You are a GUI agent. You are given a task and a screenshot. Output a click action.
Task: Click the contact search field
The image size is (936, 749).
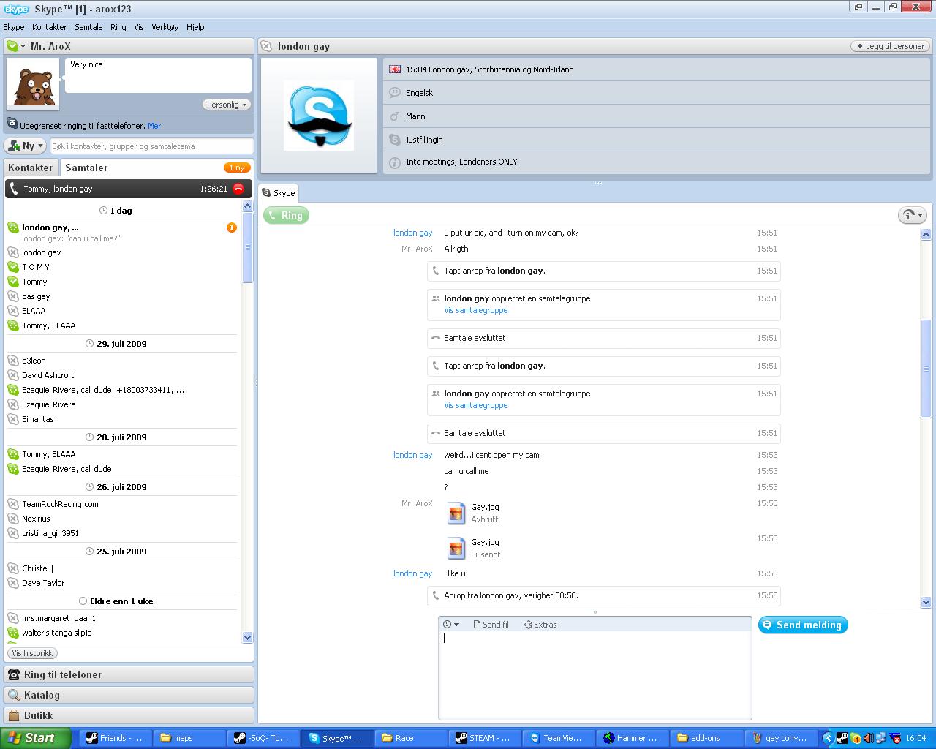pyautogui.click(x=151, y=146)
